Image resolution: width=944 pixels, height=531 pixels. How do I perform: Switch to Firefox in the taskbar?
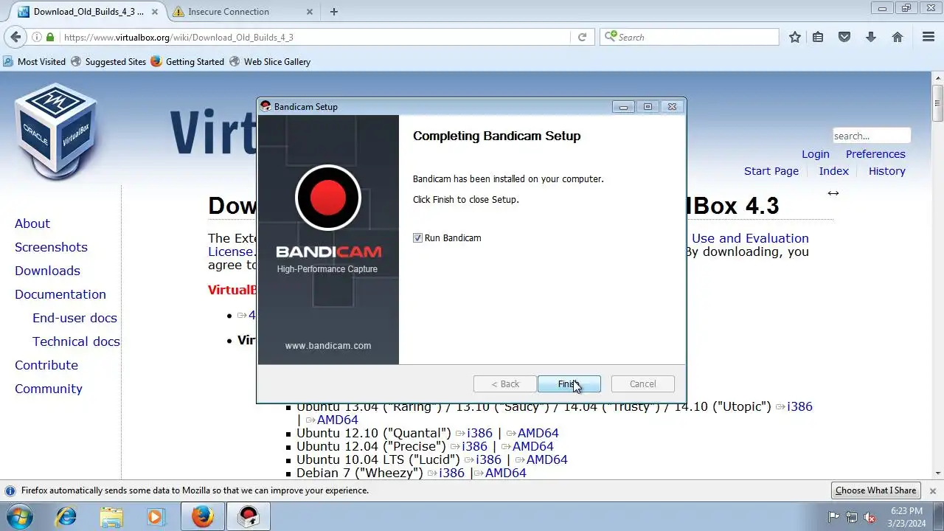202,517
